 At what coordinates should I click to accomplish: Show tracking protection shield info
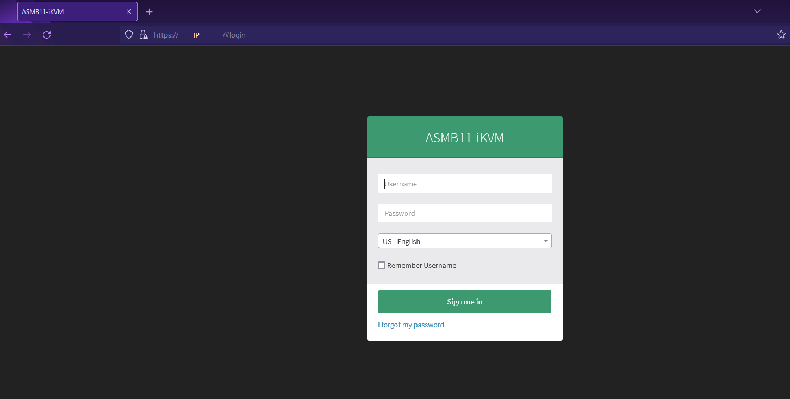coord(129,35)
